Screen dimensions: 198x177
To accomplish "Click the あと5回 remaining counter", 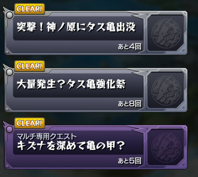I will (130, 161).
